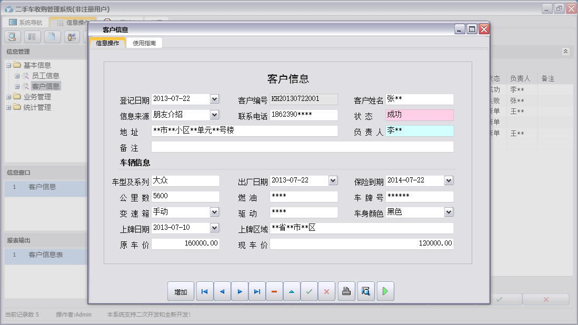578x325 pixels.
Task: Open the 登记日期 date dropdown
Action: pos(214,99)
